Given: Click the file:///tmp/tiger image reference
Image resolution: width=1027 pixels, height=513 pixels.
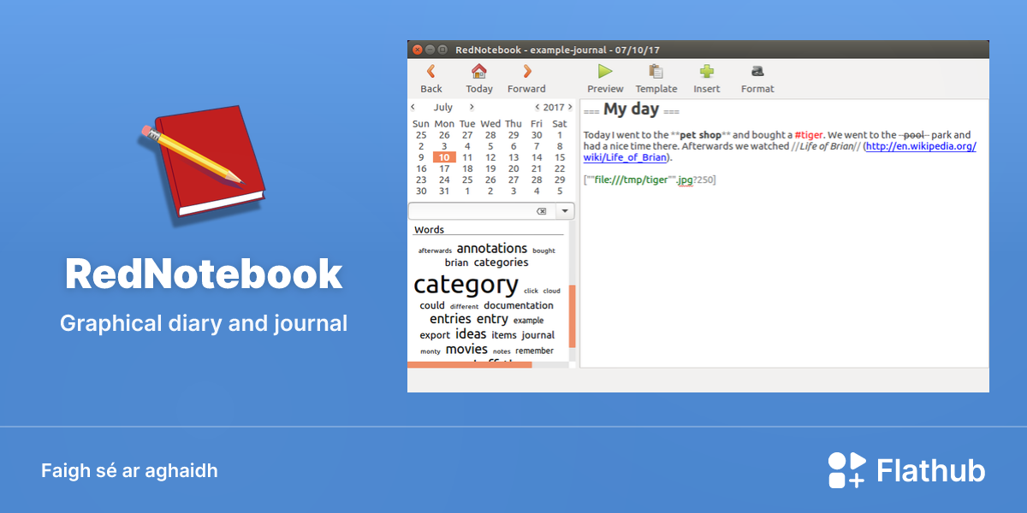Looking at the screenshot, I should coord(649,180).
